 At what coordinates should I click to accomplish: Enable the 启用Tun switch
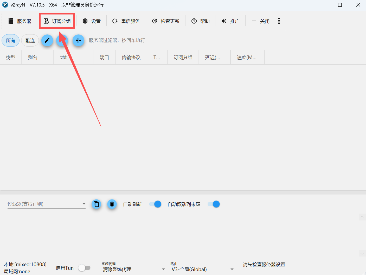(84, 268)
